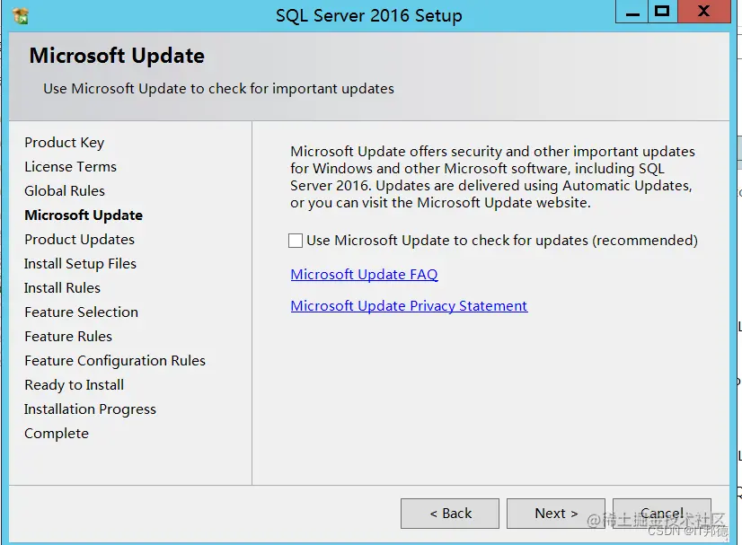Enable Use Microsoft Update to check for updates
742x545 pixels.
pos(296,241)
